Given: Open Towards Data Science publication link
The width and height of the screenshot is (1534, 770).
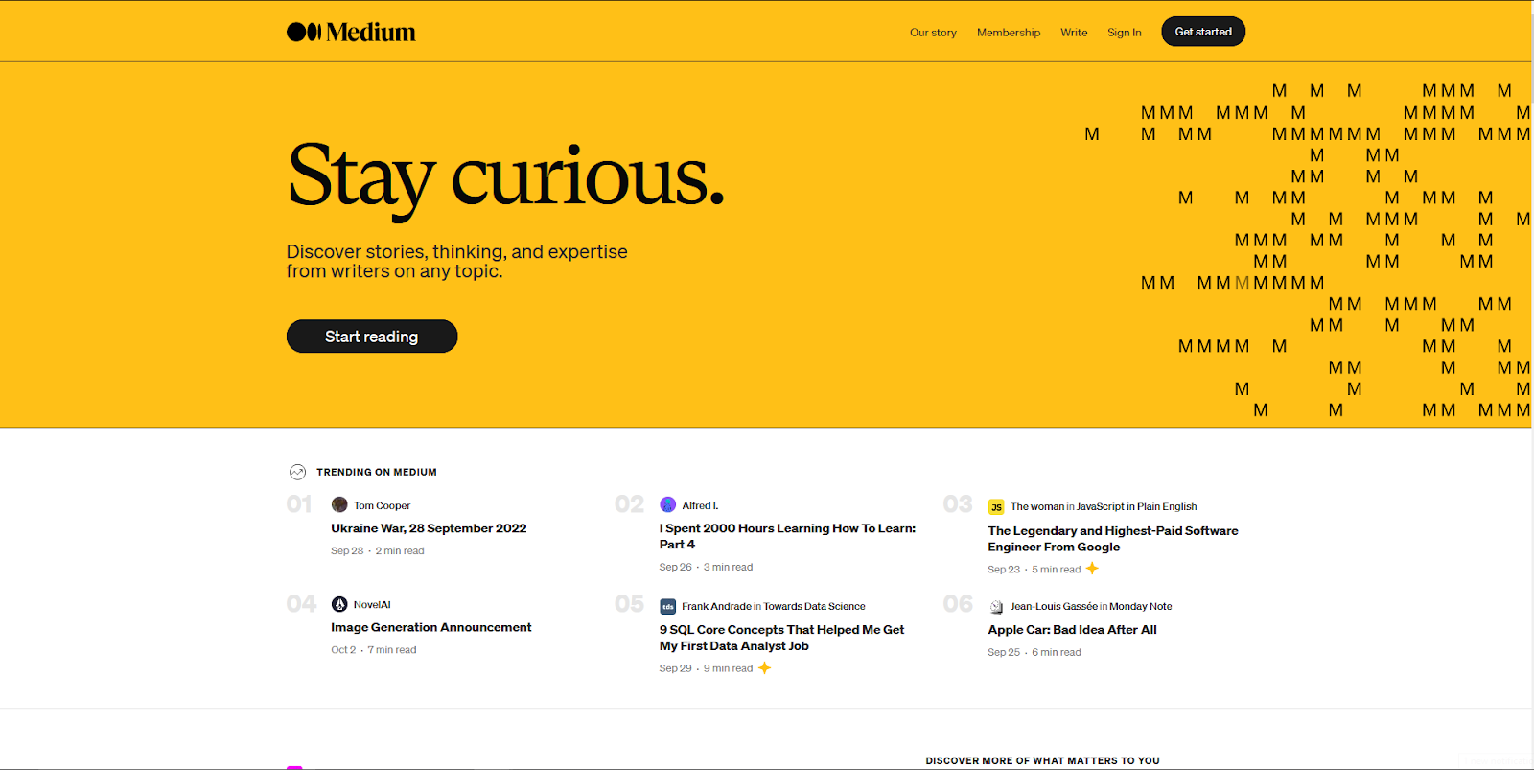Looking at the screenshot, I should (814, 606).
